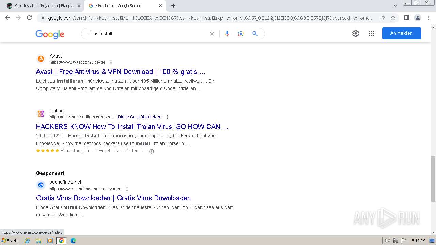Screen dimensions: 436x245
Task: Show info about Xcitium rating
Action: pos(152,151)
